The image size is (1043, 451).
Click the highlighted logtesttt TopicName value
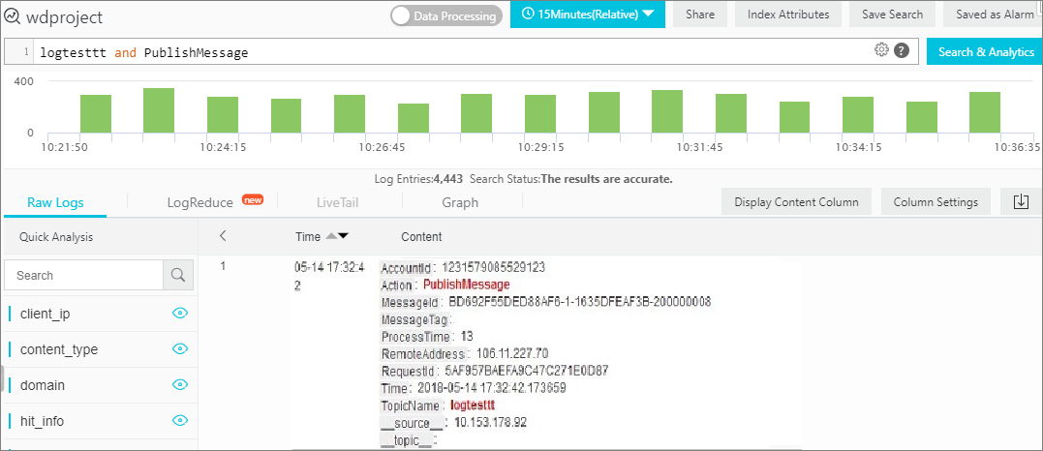pyautogui.click(x=473, y=405)
